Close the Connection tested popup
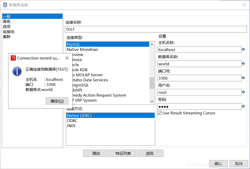 coord(67,58)
